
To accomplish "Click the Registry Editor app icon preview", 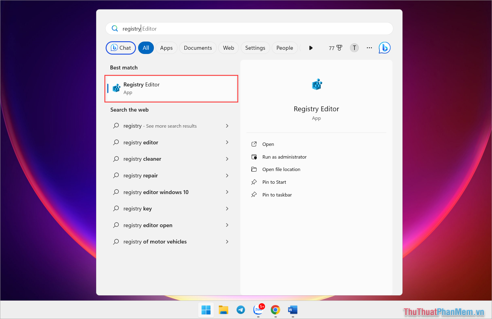I will tap(316, 84).
